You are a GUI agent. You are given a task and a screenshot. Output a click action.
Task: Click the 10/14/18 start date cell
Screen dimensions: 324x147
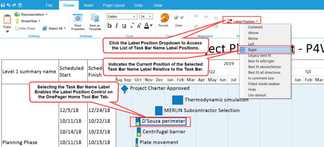pyautogui.click(x=70, y=132)
